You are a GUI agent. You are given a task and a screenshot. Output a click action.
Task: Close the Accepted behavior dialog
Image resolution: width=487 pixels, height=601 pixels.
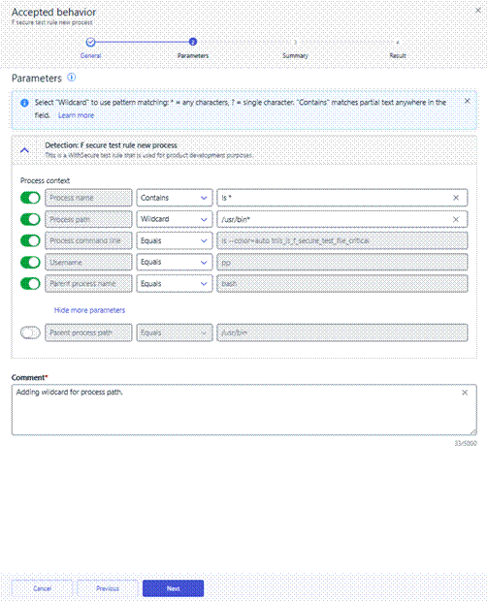[478, 11]
